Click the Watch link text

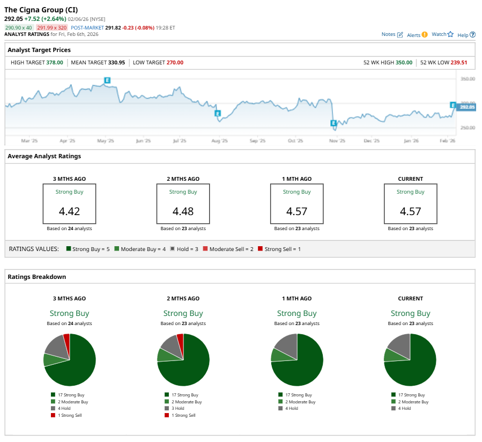coord(439,34)
